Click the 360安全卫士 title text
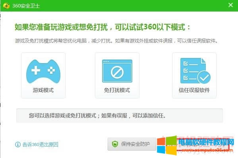238x158 pixels. coord(26,6)
